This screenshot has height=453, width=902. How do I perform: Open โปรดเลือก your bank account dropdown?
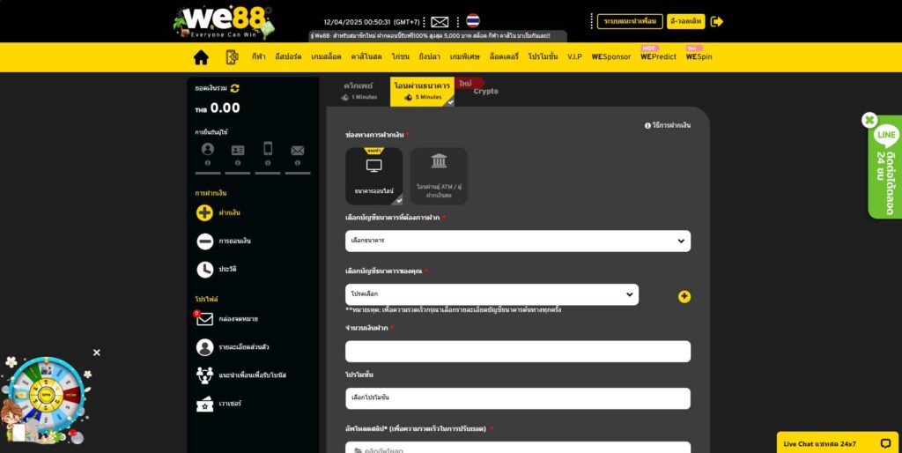(x=492, y=294)
